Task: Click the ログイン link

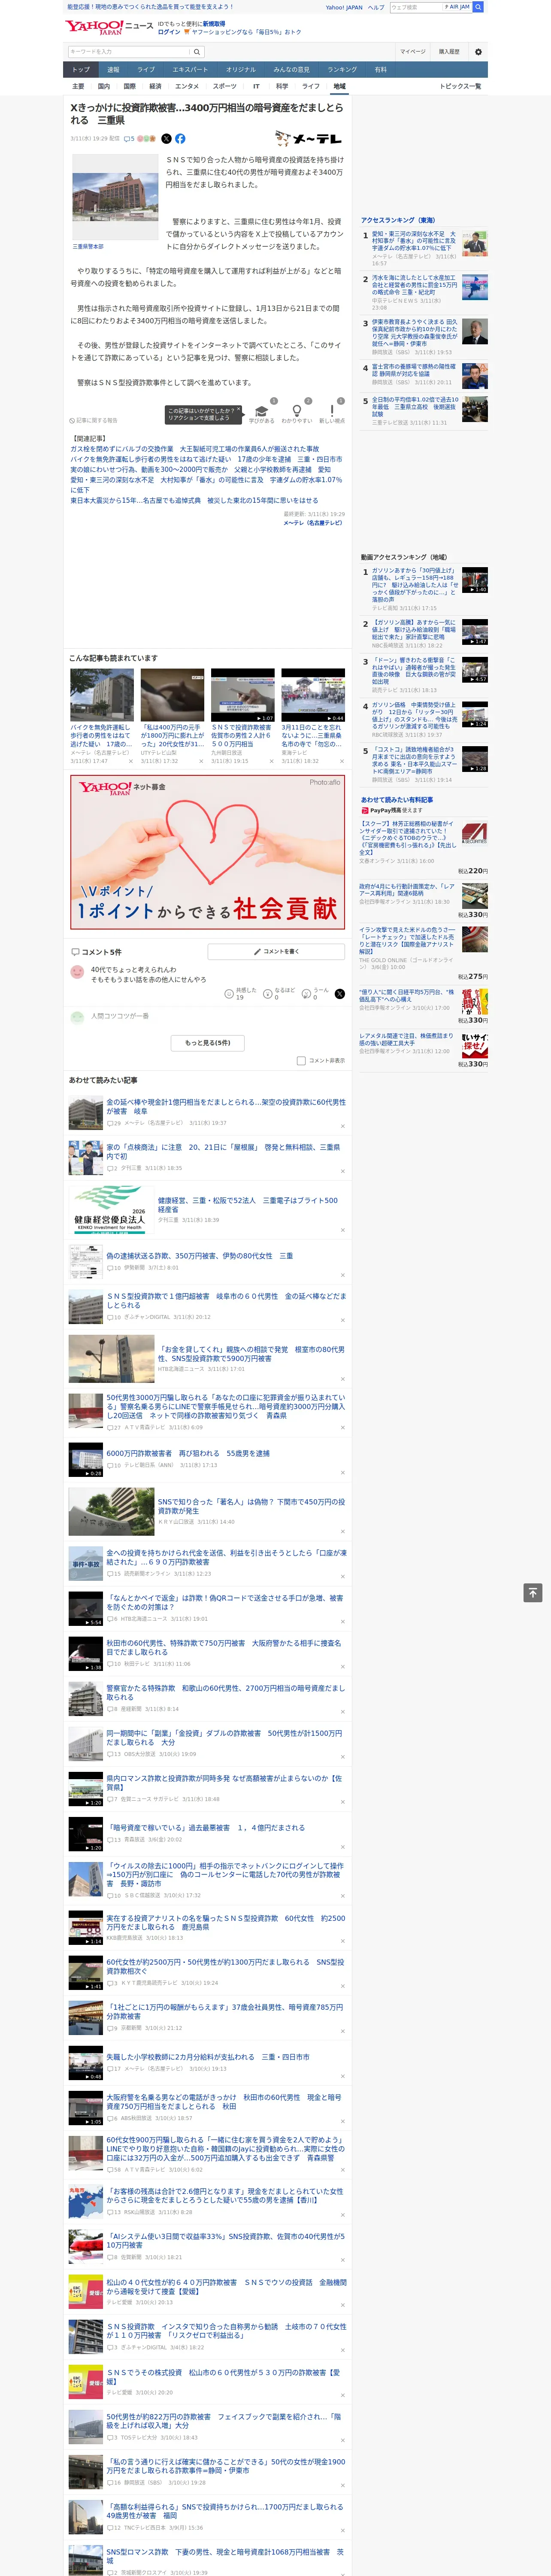Action: click(169, 32)
